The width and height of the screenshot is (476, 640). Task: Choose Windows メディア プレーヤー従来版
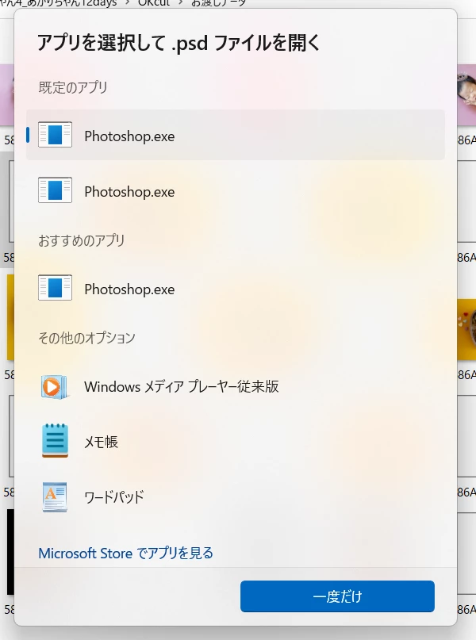tap(236, 386)
